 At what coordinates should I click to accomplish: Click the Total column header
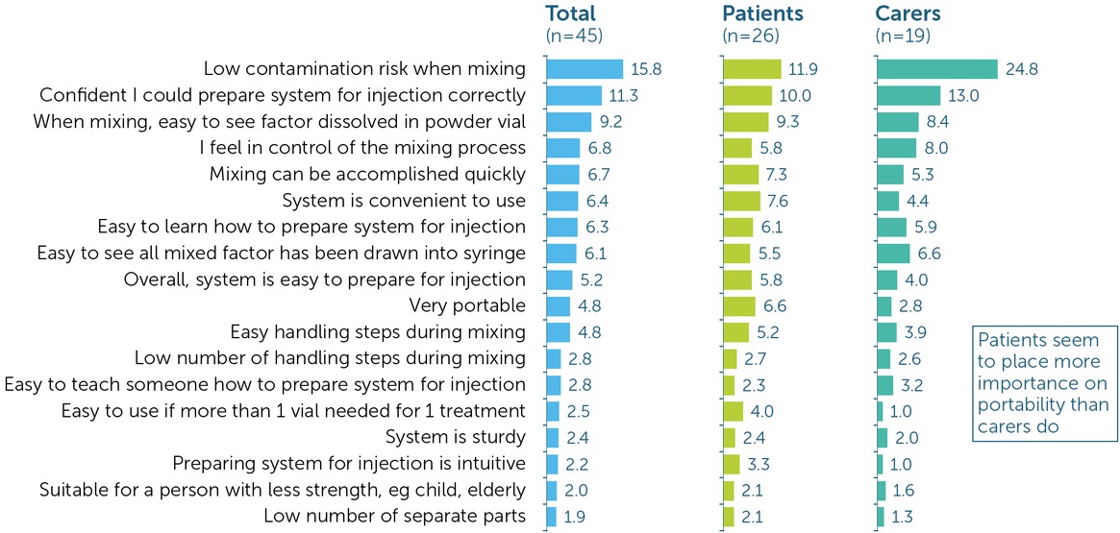click(571, 13)
